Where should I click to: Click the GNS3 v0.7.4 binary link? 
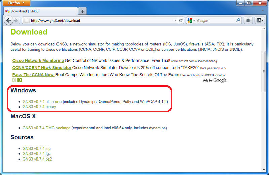tap(39, 107)
